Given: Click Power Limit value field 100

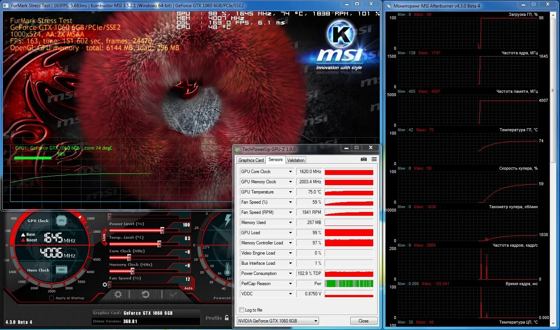Looking at the screenshot, I should 186,225.
